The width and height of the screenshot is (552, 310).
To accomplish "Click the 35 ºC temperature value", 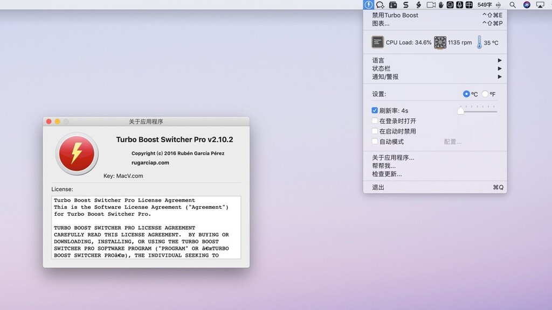I will point(491,43).
